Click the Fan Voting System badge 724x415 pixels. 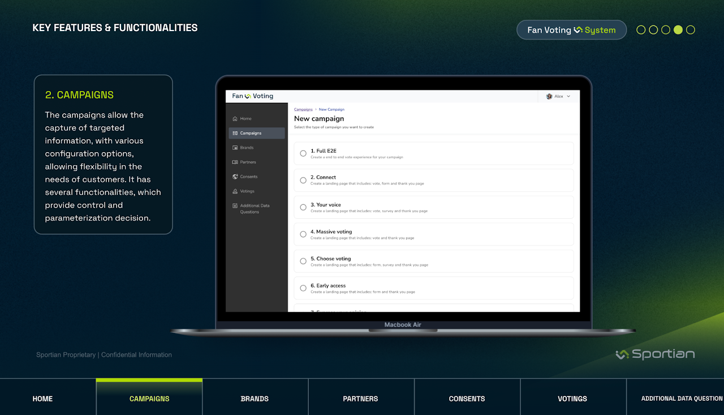click(571, 30)
